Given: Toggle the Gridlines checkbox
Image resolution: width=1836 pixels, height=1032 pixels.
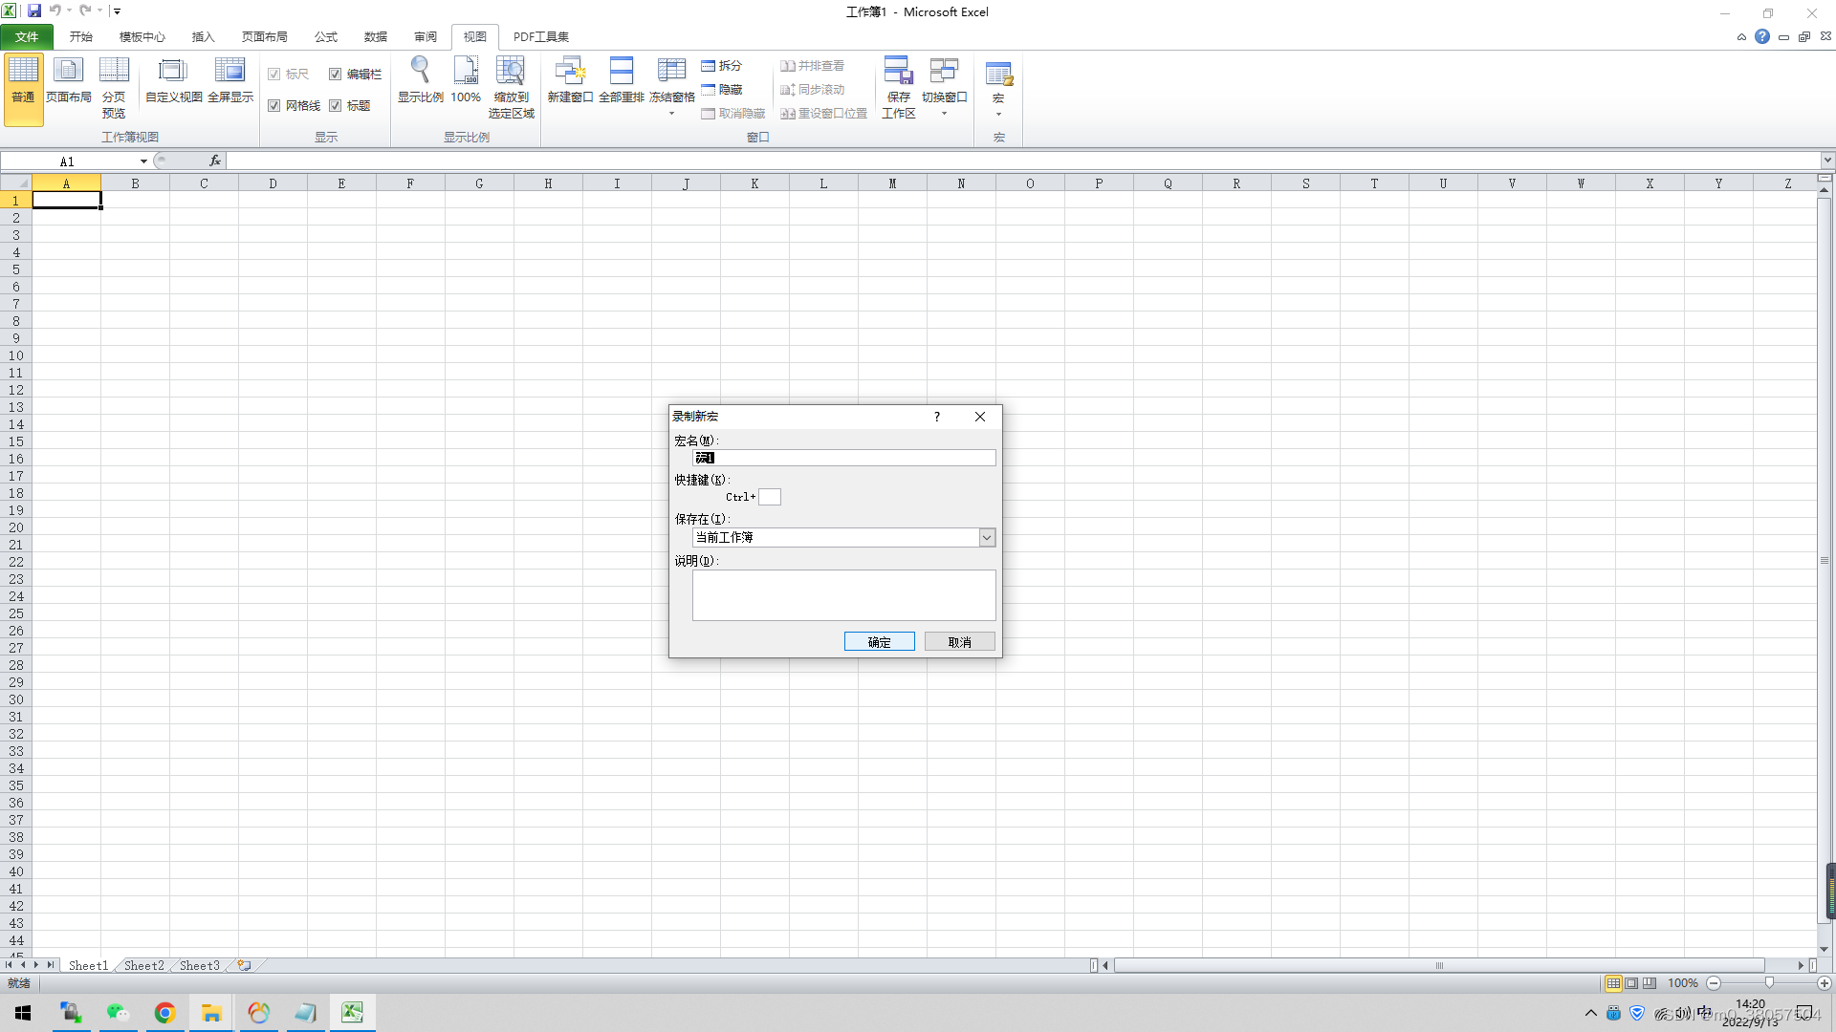Looking at the screenshot, I should (x=274, y=106).
